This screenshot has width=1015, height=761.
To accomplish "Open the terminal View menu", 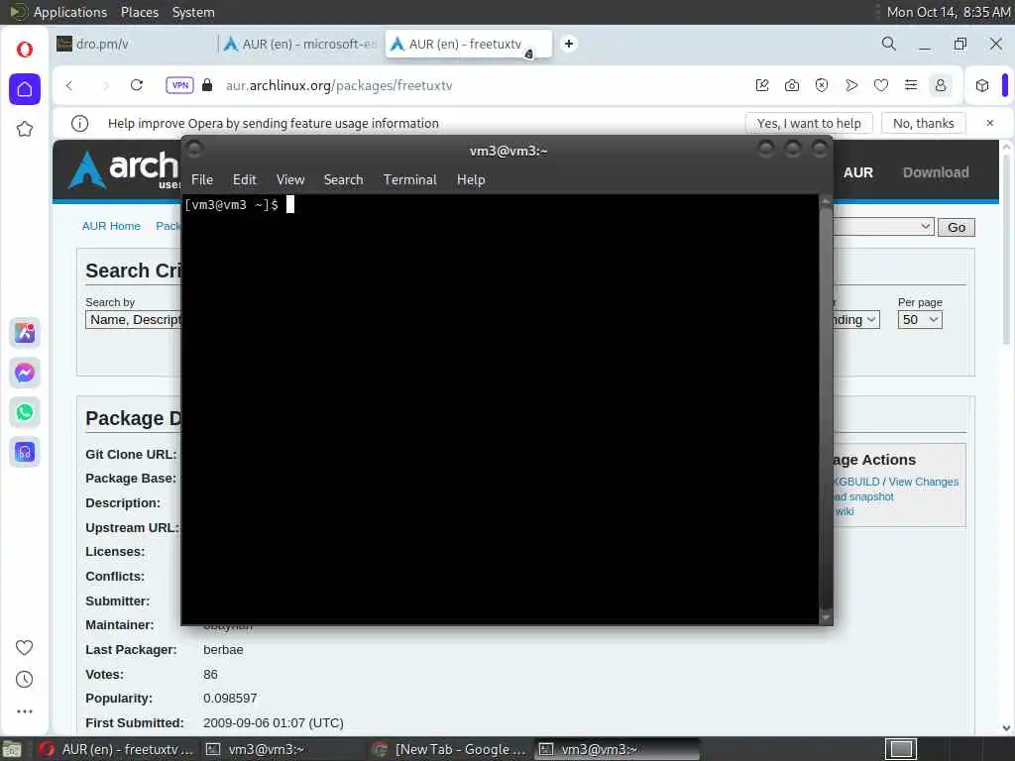I will pos(290,180).
